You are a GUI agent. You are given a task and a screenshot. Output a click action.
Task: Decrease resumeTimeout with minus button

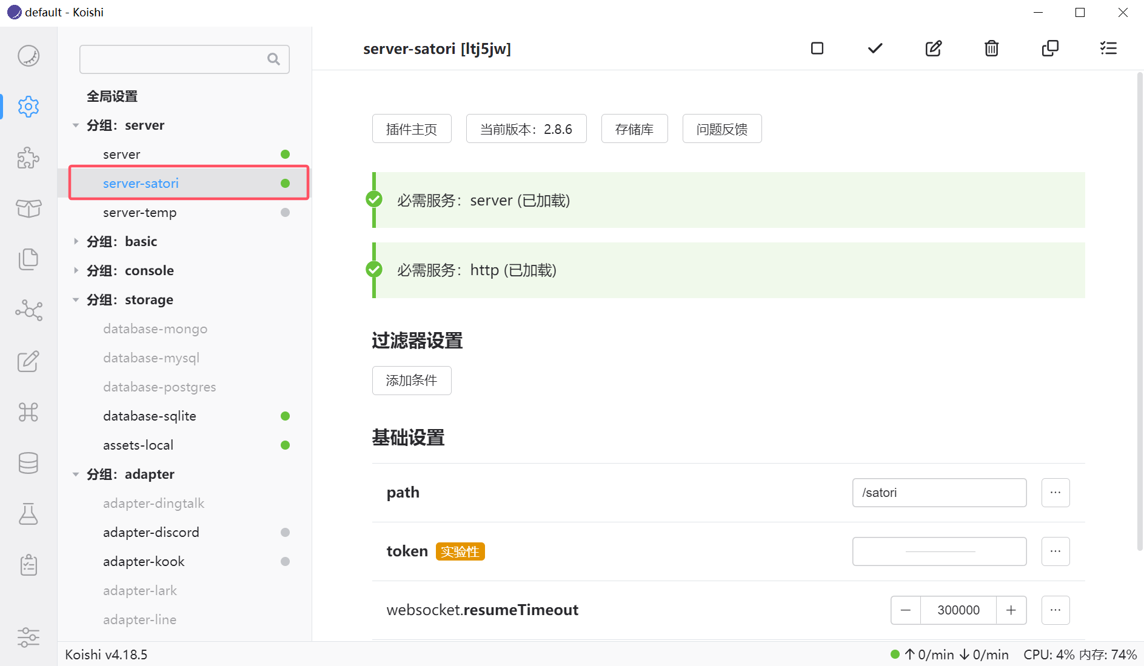[x=906, y=610]
